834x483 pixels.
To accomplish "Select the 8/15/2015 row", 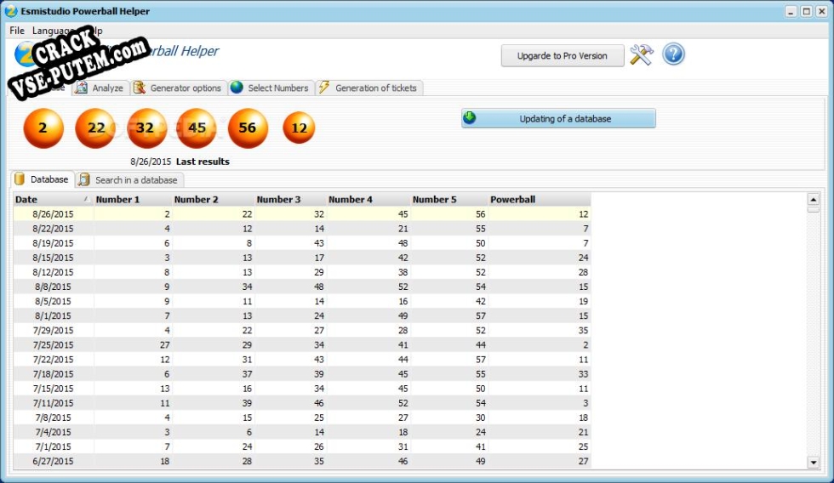I will click(x=301, y=257).
